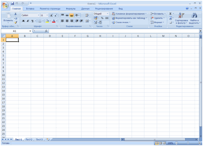The image size is (203, 146).
Task: Open the Данные ribbon tab
Action: [85, 9]
